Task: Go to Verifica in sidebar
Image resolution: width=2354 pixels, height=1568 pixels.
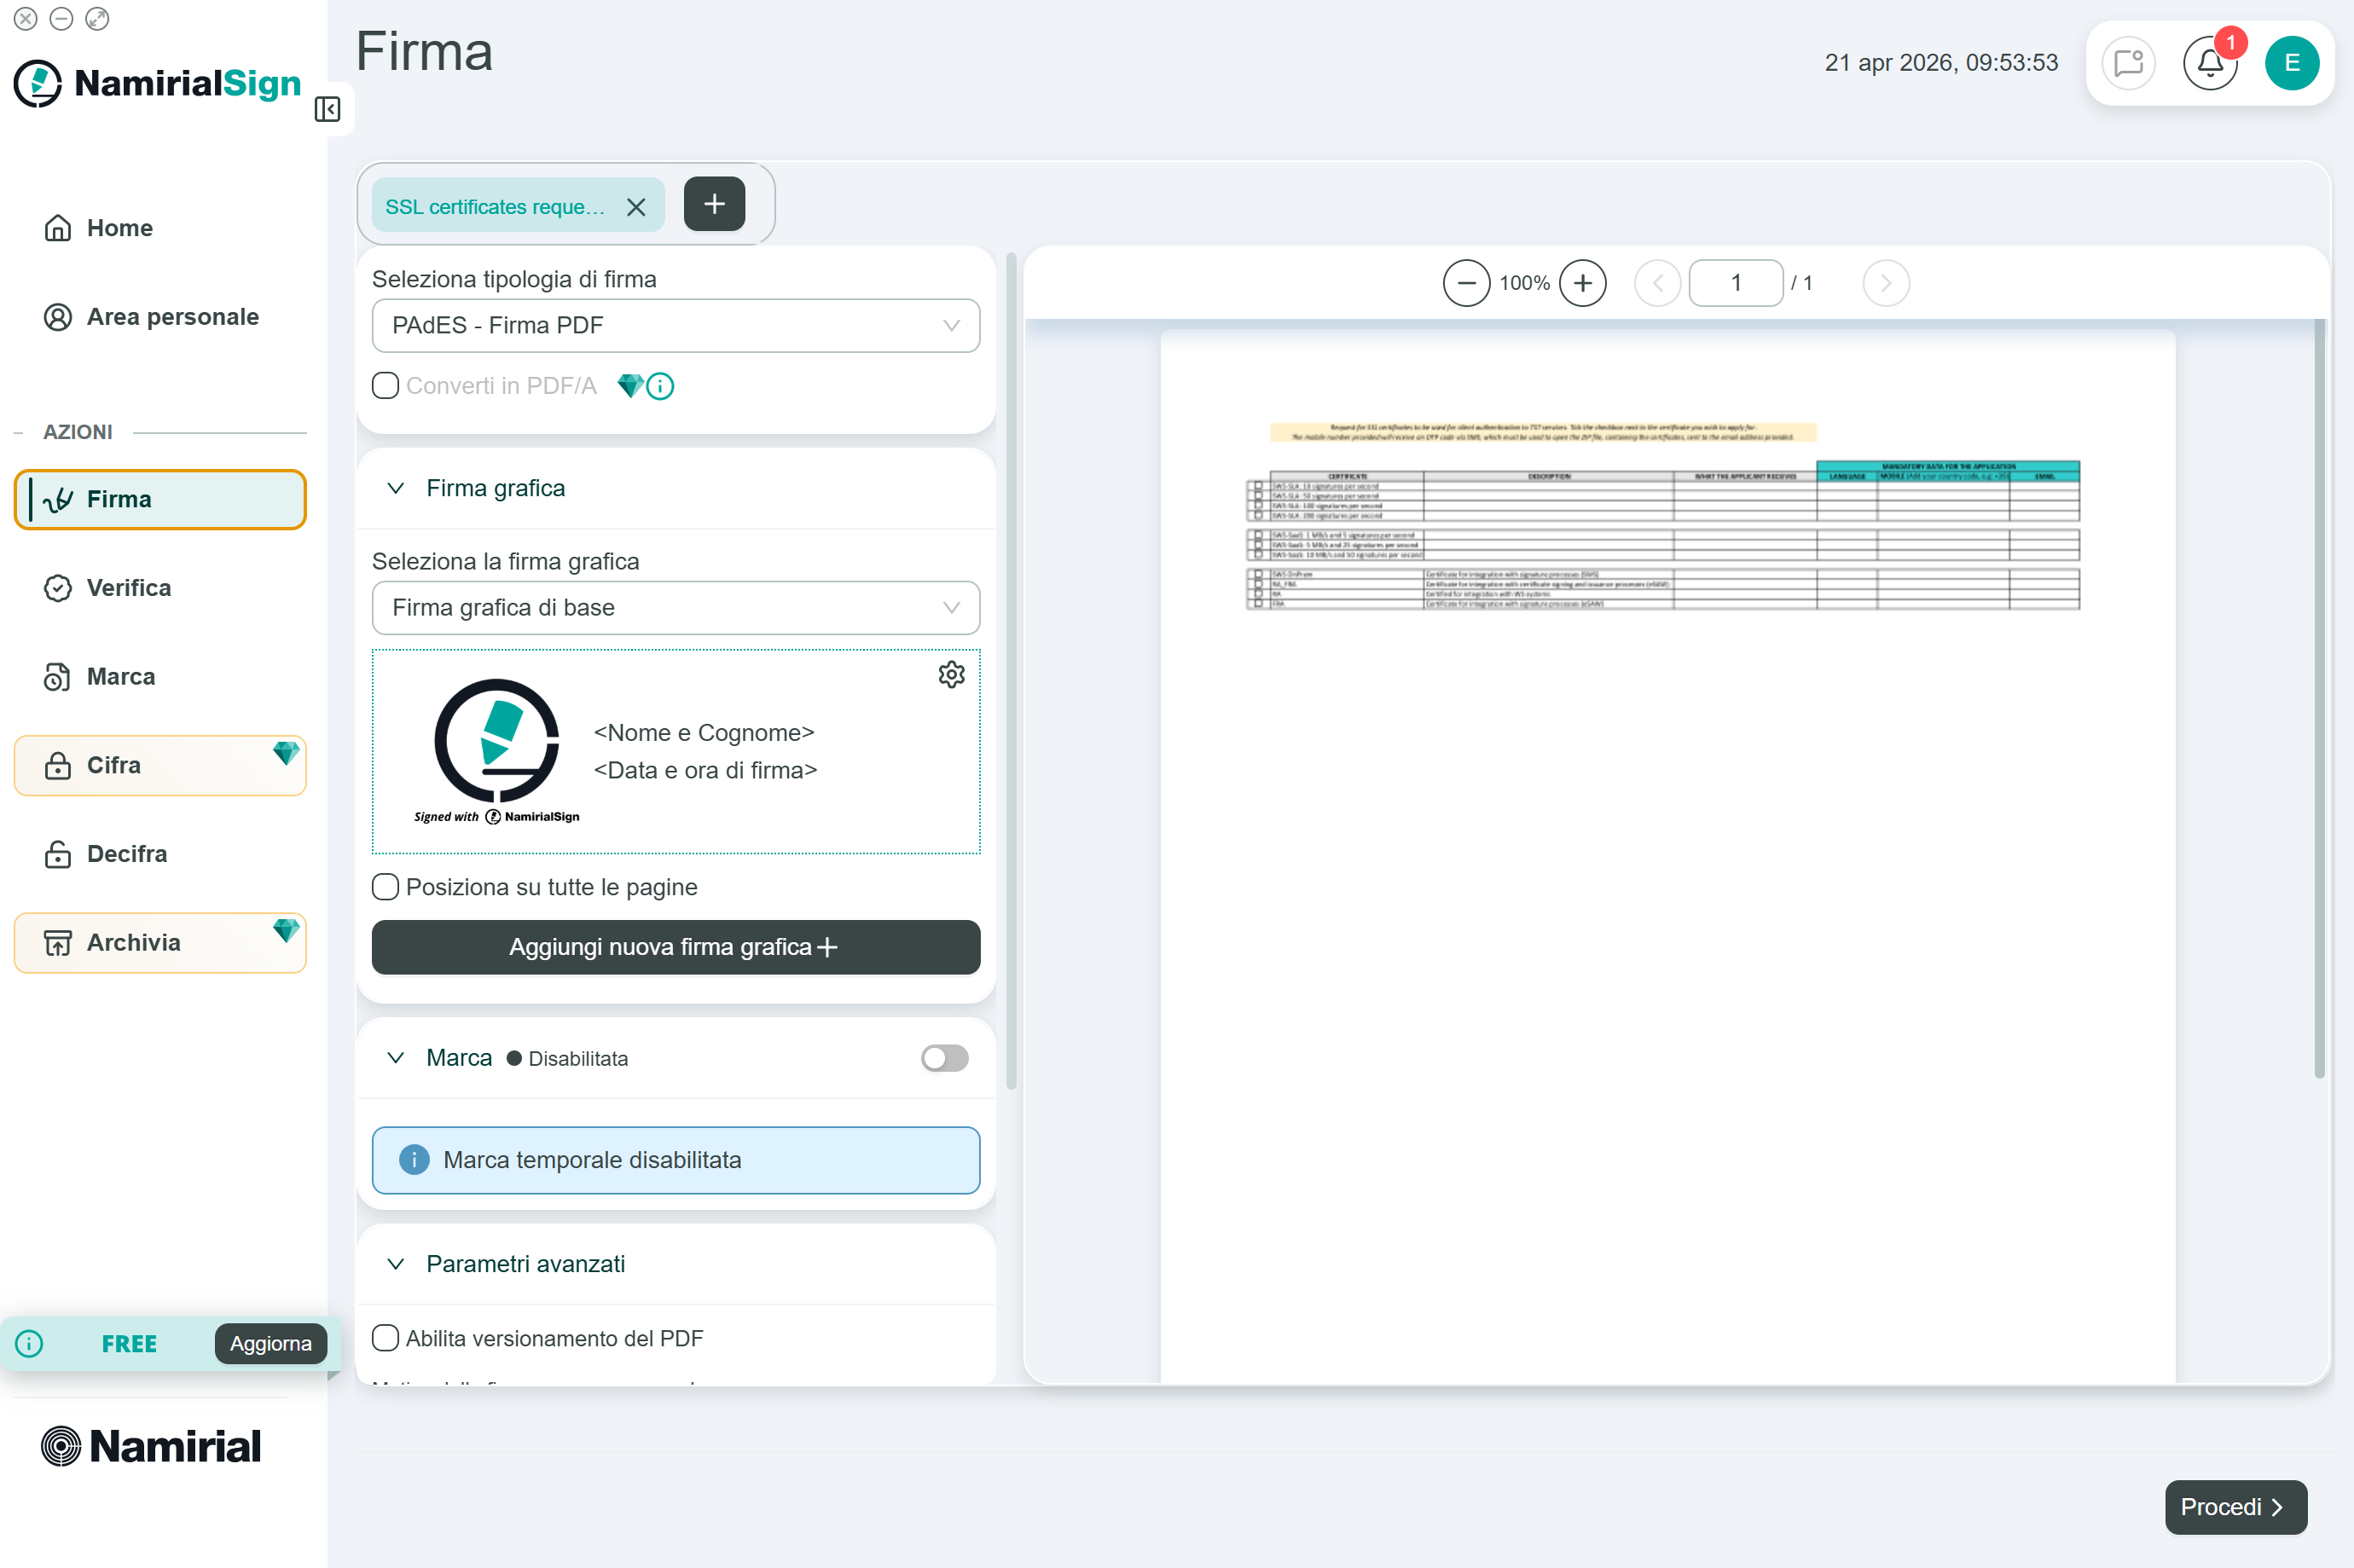Action: coord(128,588)
